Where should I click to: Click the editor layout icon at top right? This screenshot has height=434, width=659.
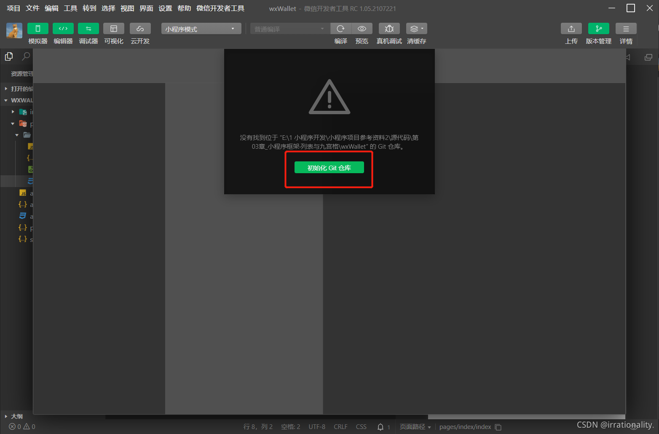coord(648,57)
